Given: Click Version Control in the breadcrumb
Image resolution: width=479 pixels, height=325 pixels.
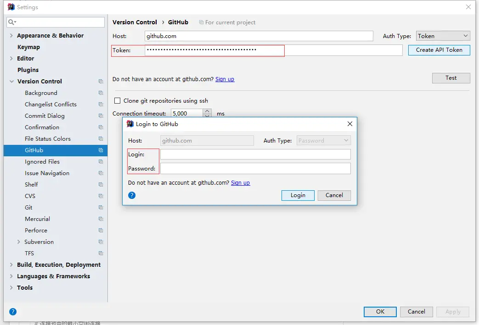Looking at the screenshot, I should 135,22.
